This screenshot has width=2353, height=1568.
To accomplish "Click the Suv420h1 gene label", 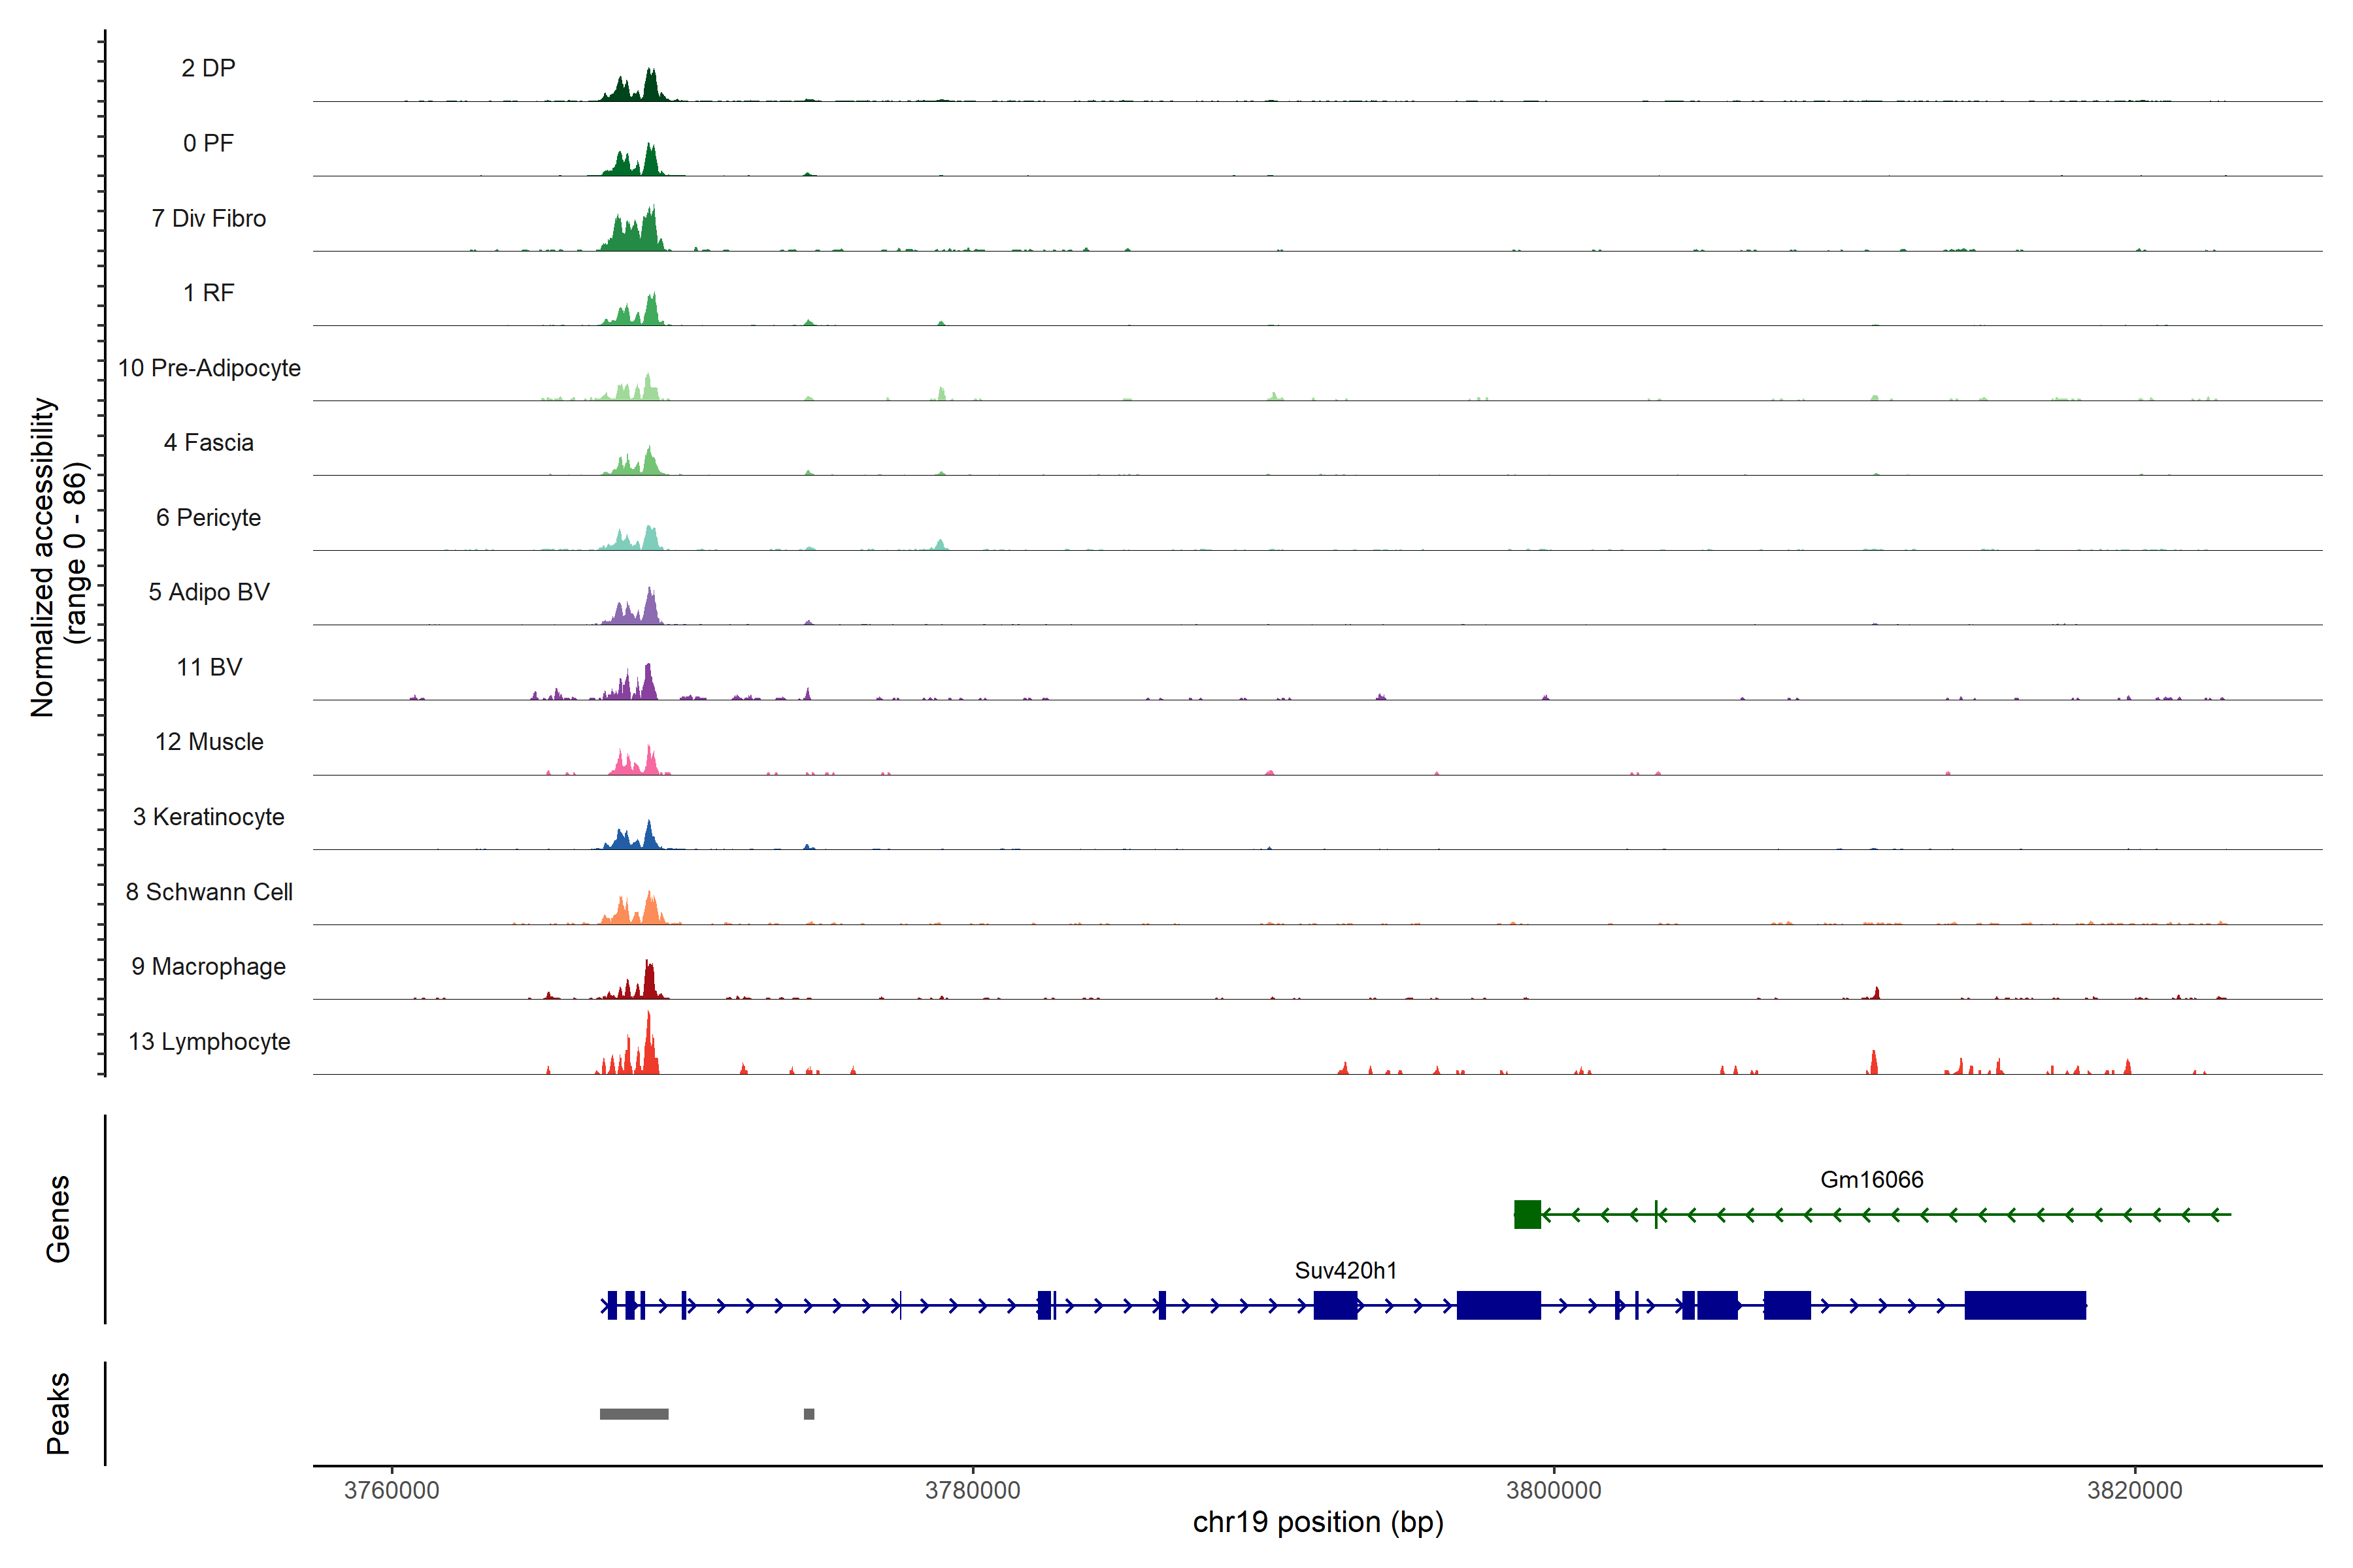I will (x=1344, y=1270).
